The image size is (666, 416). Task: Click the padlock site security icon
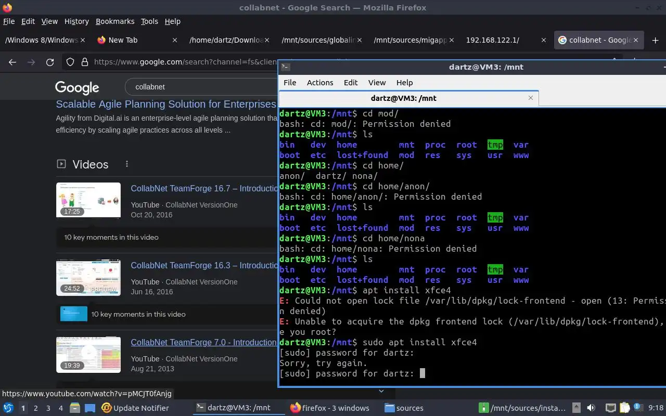[85, 62]
